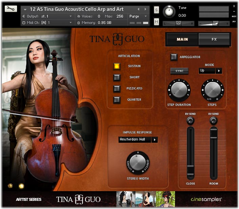Image resolution: width=239 pixels, height=209 pixels.
Task: Click the impulse response arrow button
Action: [x=155, y=140]
